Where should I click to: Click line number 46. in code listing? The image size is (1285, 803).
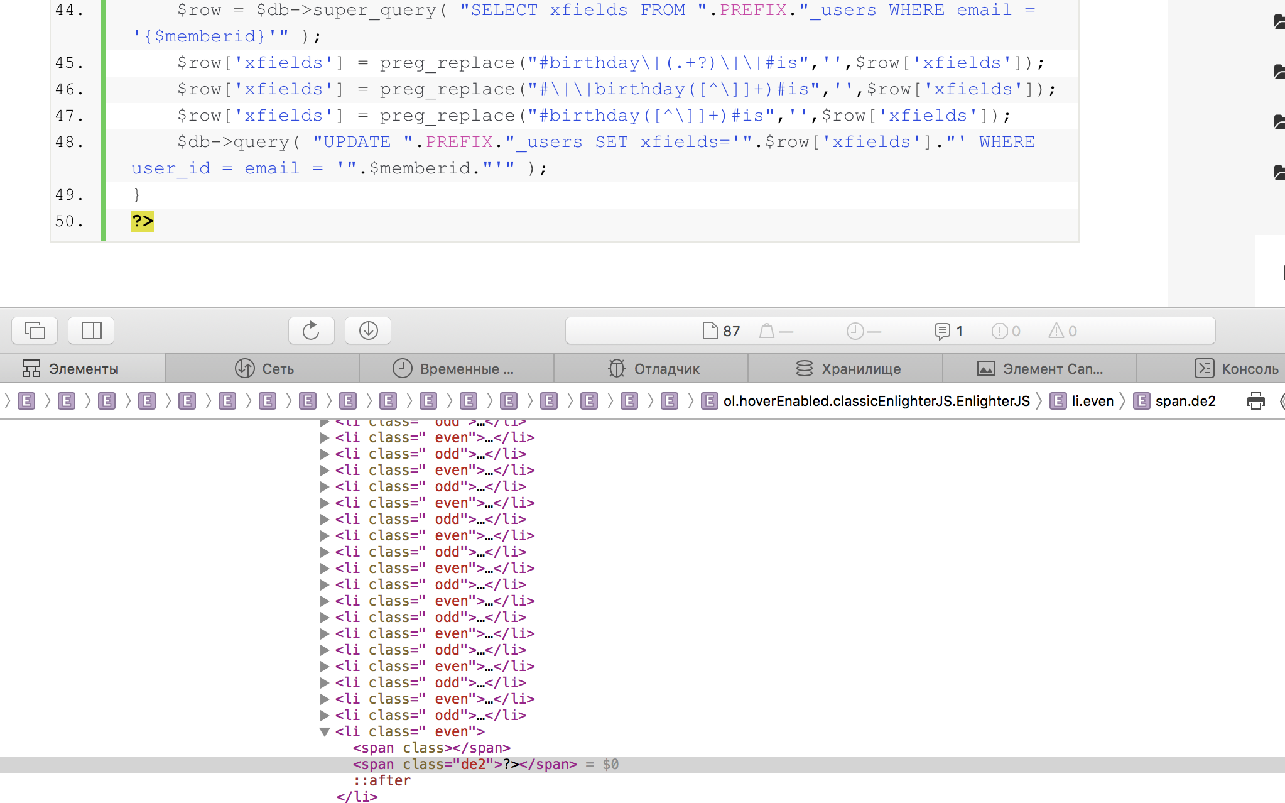pyautogui.click(x=69, y=89)
